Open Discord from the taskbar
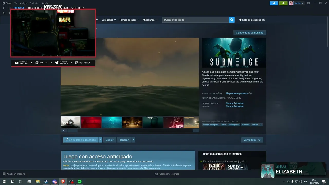The width and height of the screenshot is (329, 185). (54, 181)
